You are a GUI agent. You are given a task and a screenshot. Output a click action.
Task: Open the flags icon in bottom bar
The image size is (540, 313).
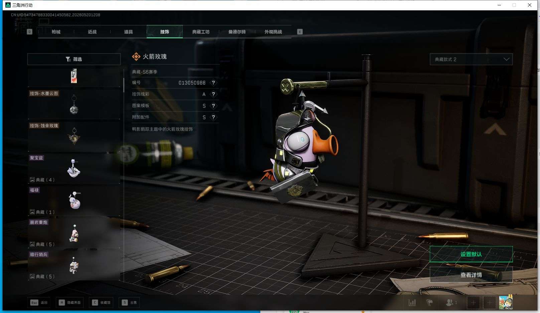tap(430, 303)
